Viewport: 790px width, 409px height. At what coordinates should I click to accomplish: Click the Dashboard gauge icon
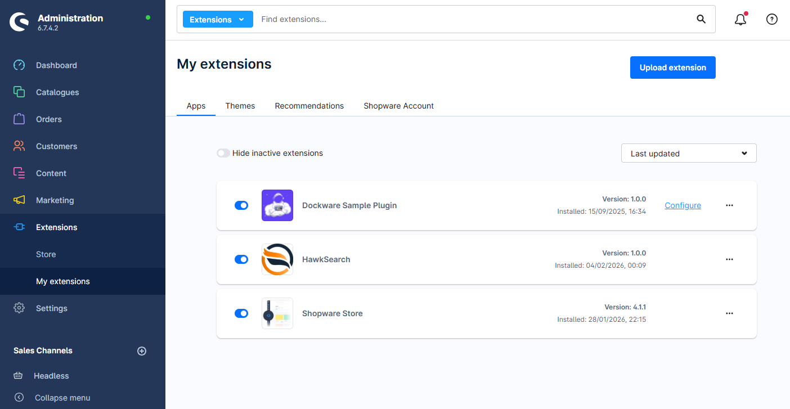(x=19, y=65)
